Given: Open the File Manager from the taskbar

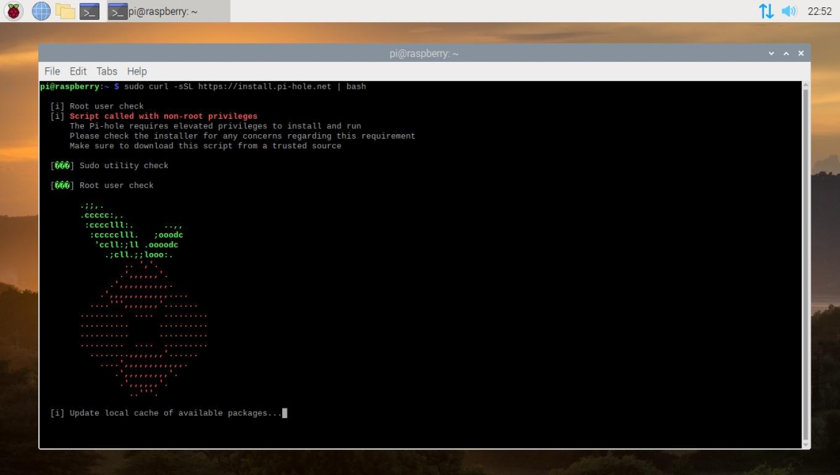Looking at the screenshot, I should [x=66, y=11].
